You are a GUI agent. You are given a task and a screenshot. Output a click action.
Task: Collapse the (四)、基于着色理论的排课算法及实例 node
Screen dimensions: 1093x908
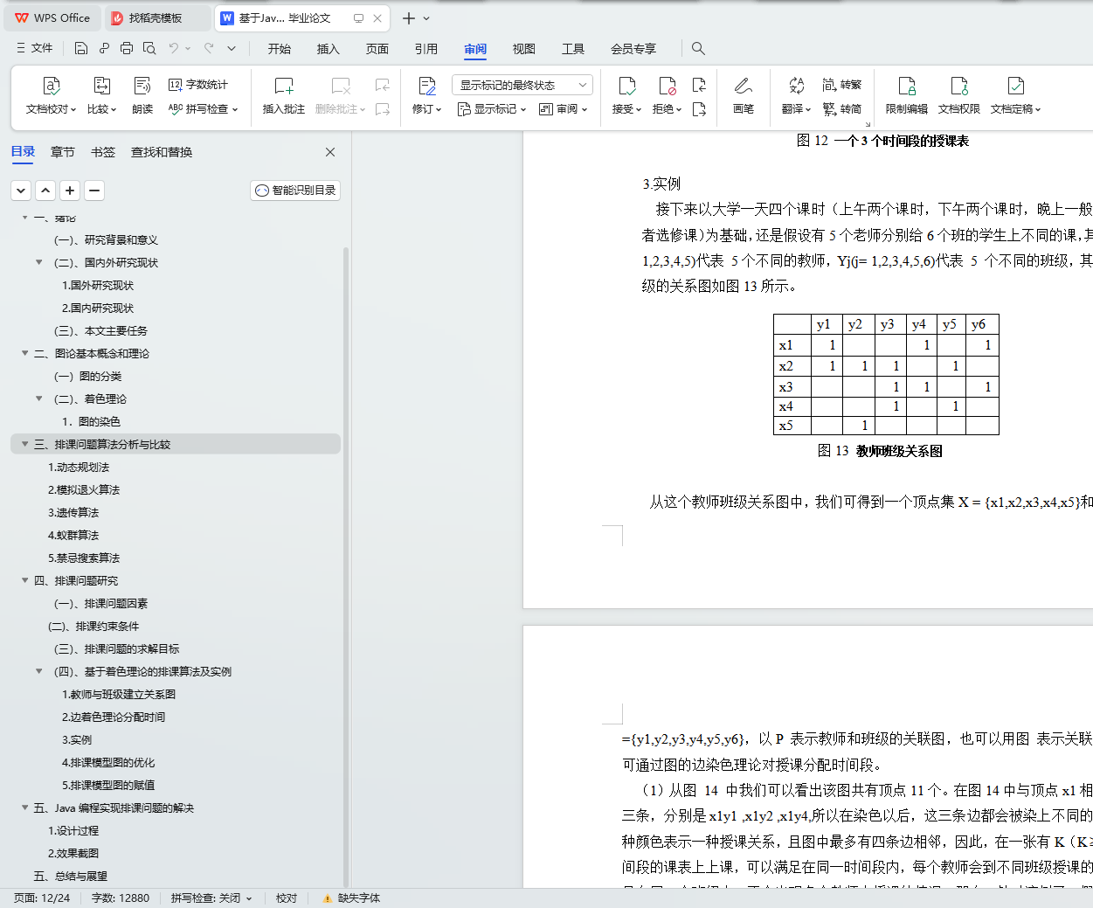point(39,671)
